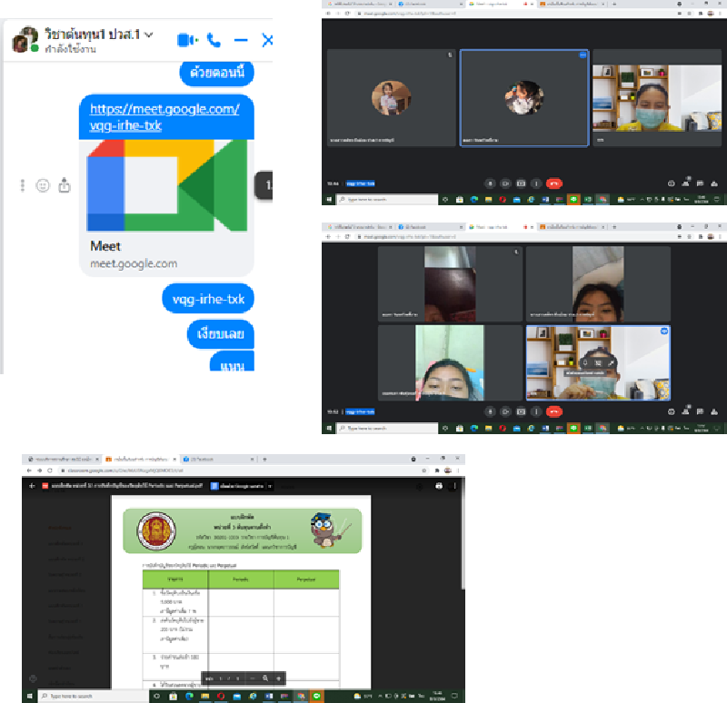Share the Meet link message via forward icon
727x703 pixels.
click(x=65, y=185)
